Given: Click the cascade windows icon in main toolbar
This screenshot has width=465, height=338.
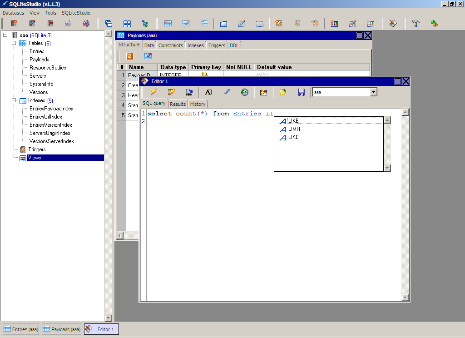Looking at the screenshot, I should [109, 23].
